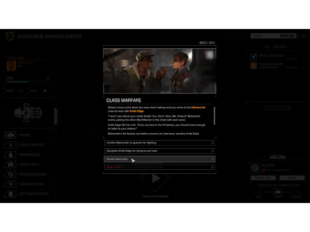Click the Class Warfare event title
Image resolution: width=310 pixels, height=232 pixels.
point(124,100)
